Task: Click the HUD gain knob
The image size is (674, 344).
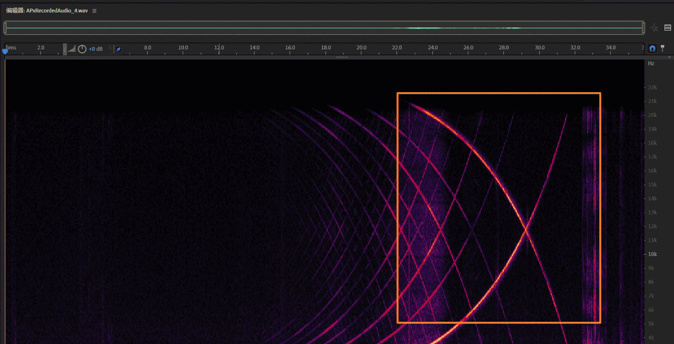Action: pyautogui.click(x=82, y=49)
